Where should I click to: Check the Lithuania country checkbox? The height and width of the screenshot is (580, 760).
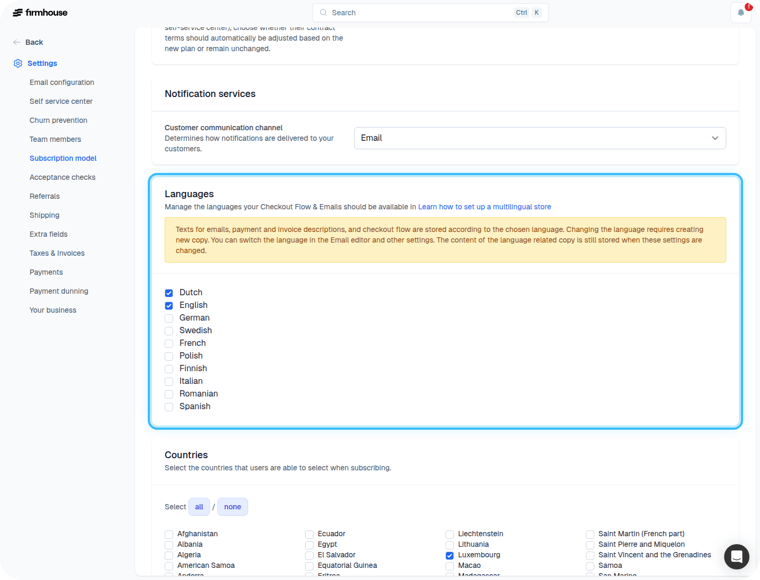click(x=450, y=545)
